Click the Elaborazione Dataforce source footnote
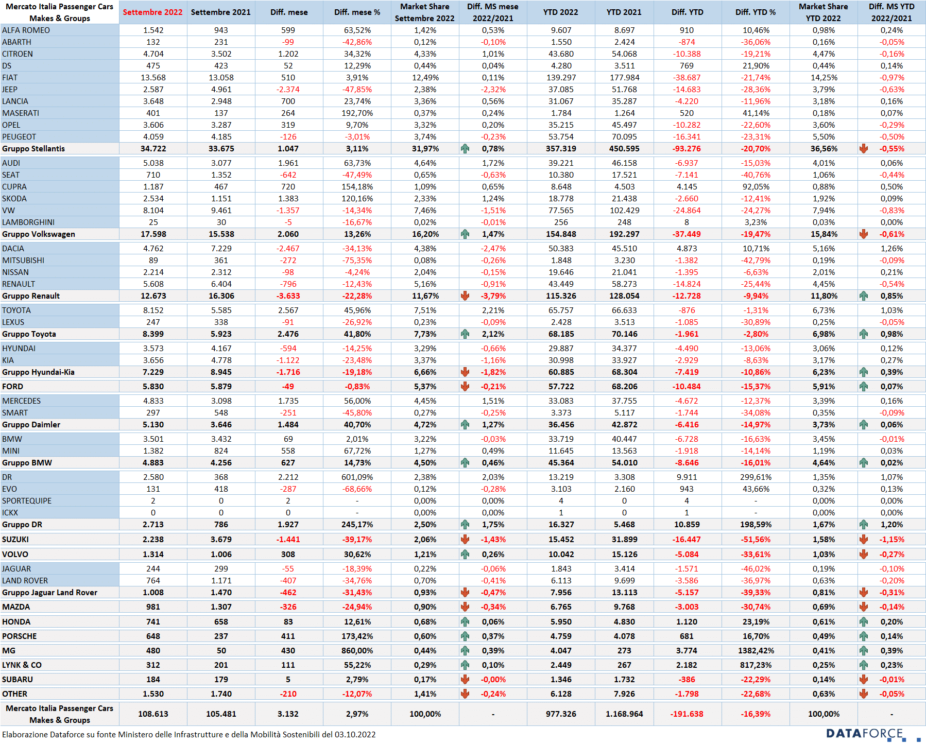Screen dimensions: 926x744 (188, 735)
